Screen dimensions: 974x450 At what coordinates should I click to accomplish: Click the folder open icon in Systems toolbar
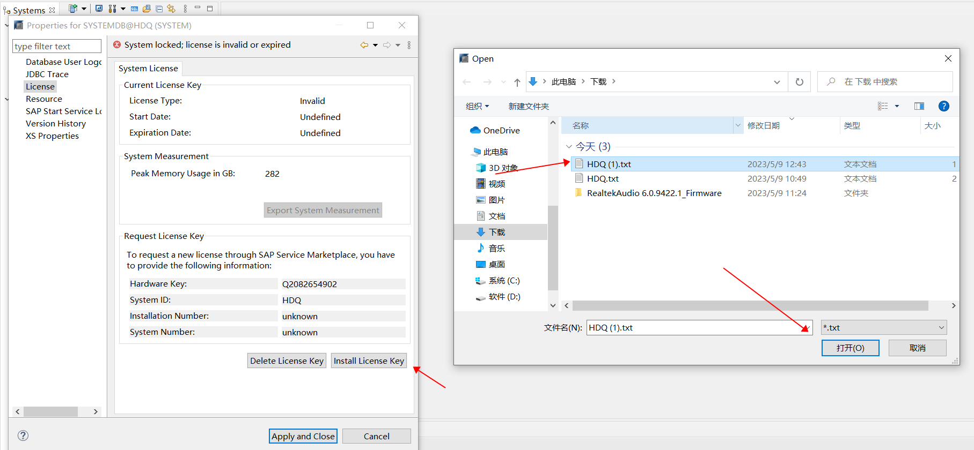click(147, 9)
